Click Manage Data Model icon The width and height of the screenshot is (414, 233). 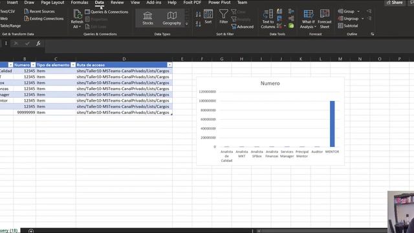coord(291,26)
